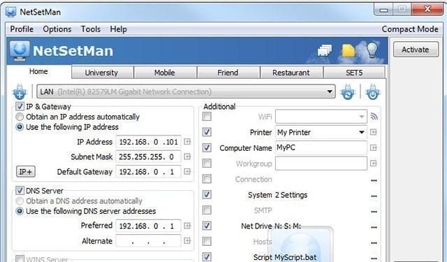Click the IP Address input field

pos(148,142)
